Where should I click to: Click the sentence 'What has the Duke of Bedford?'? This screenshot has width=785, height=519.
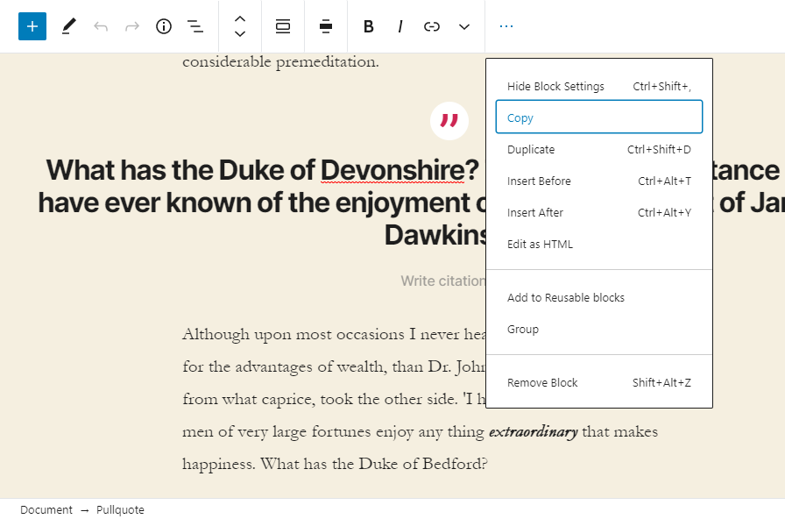(x=373, y=465)
